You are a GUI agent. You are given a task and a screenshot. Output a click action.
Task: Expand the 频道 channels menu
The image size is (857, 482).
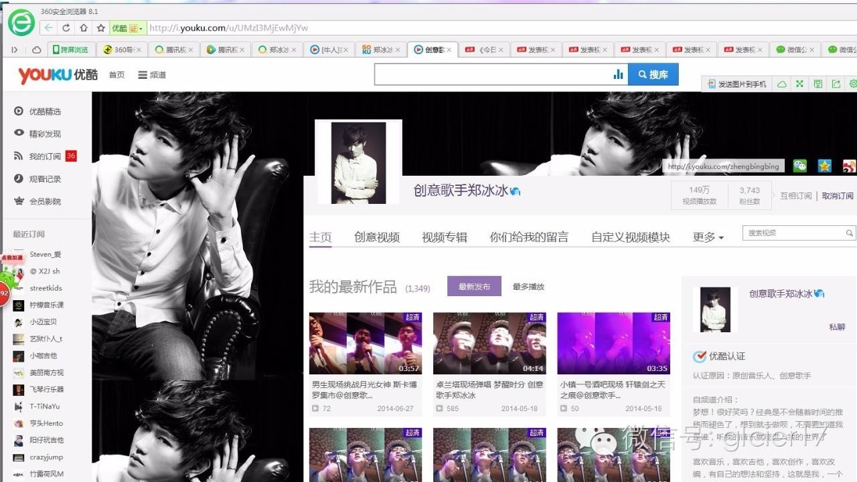[x=152, y=74]
